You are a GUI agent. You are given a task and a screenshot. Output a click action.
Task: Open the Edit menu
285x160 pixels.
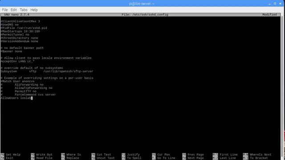[x=13, y=10]
